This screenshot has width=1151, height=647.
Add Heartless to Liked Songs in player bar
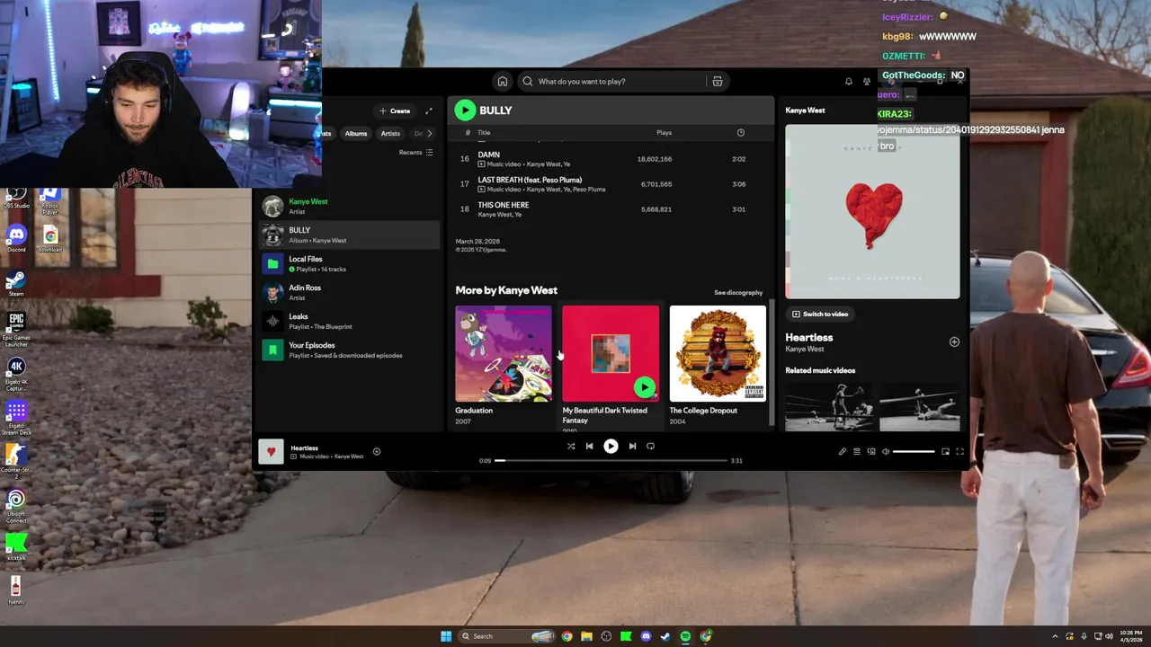coord(377,452)
